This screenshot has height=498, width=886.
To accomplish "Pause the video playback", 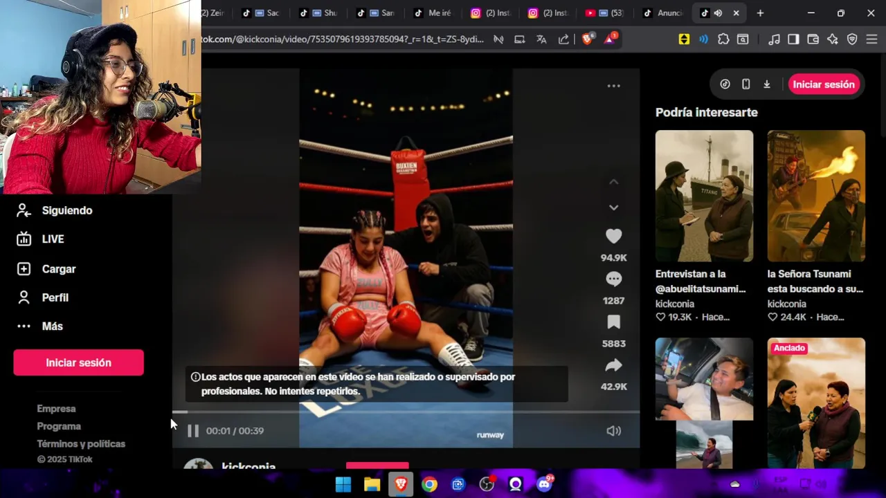I will pos(193,431).
